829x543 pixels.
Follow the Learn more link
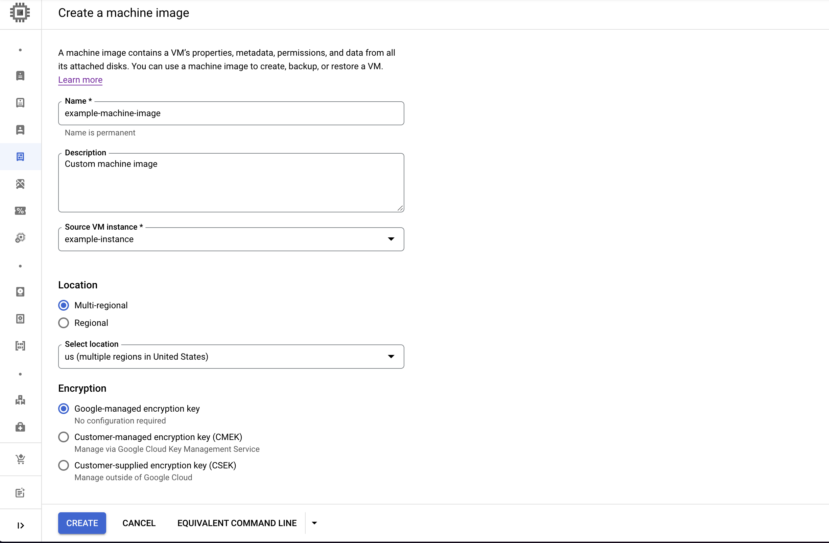point(80,80)
